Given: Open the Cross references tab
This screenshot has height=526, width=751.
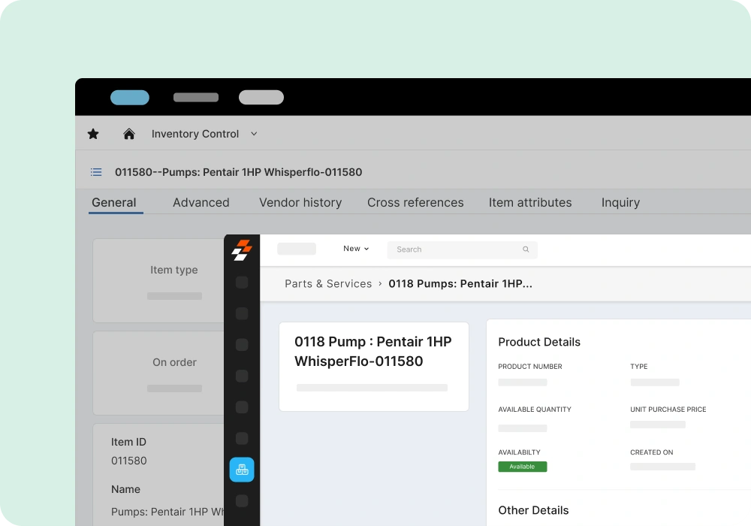Looking at the screenshot, I should (415, 203).
